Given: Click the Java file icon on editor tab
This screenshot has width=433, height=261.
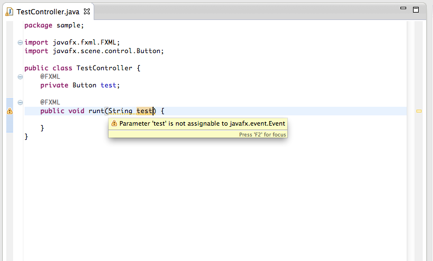Looking at the screenshot, I should pos(10,11).
